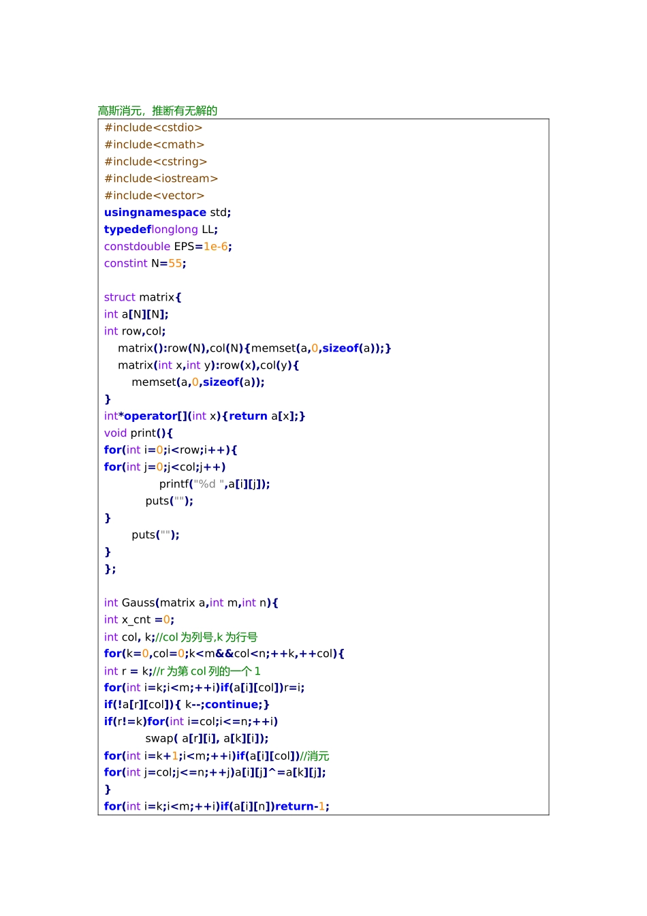Image resolution: width=647 pixels, height=916 pixels.
Task: Click the line if(r!=k)for(int i=col;i<=n;++i)
Action: coord(191,721)
